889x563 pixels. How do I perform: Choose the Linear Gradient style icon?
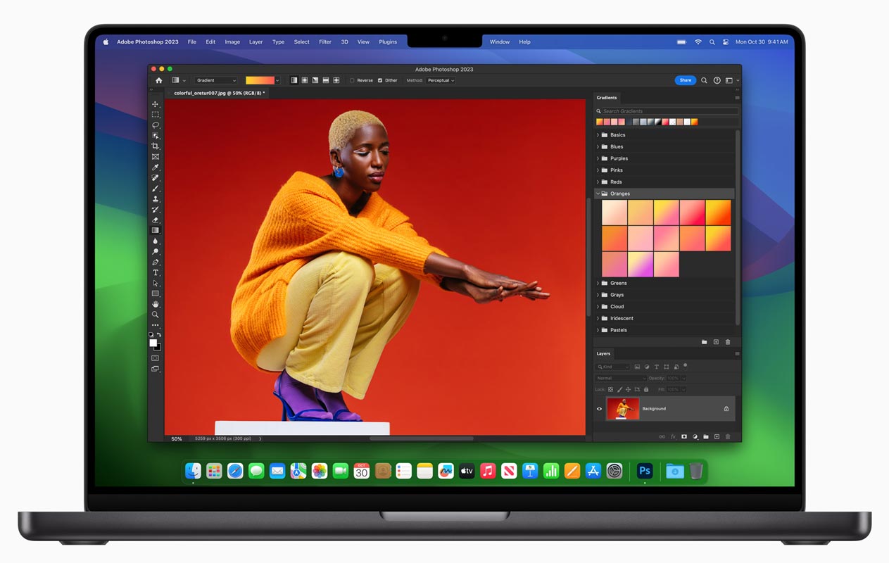(294, 80)
